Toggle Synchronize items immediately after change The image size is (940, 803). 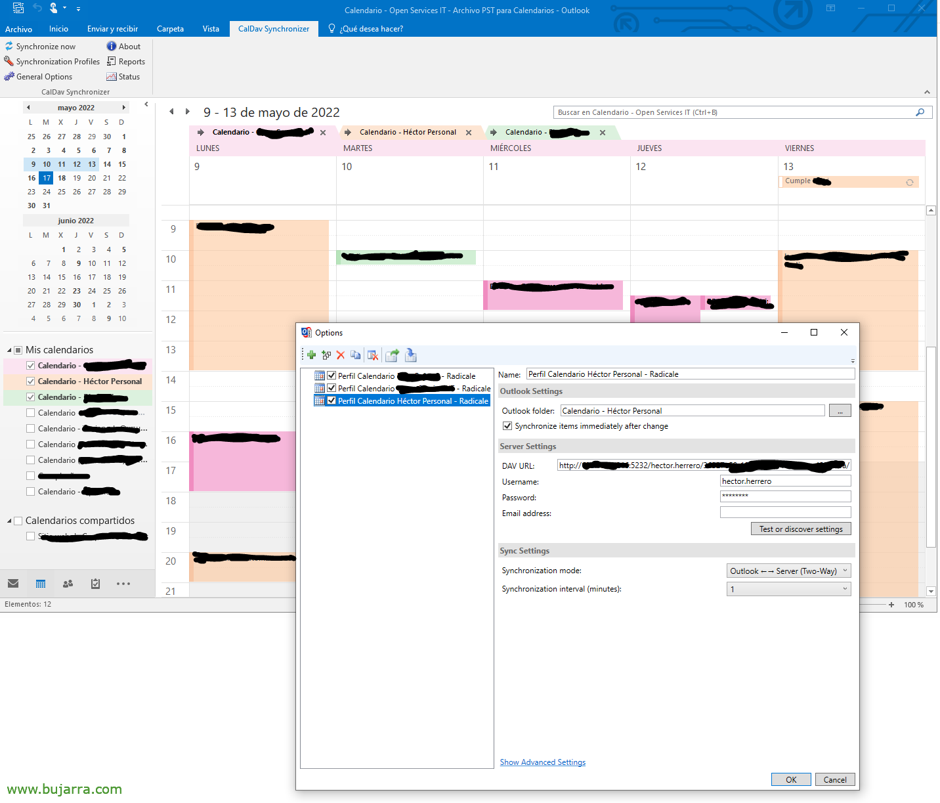[x=507, y=426]
